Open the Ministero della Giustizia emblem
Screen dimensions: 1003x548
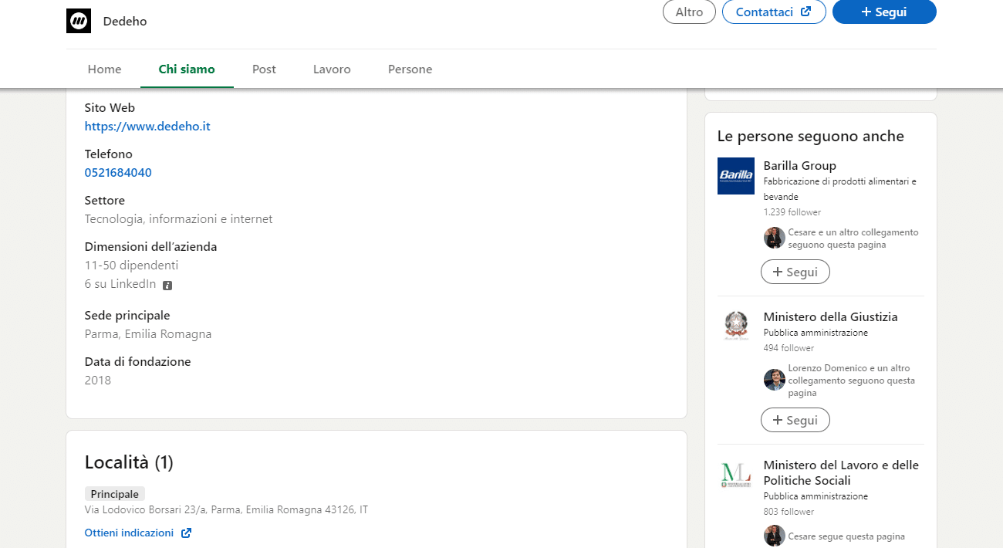736,327
